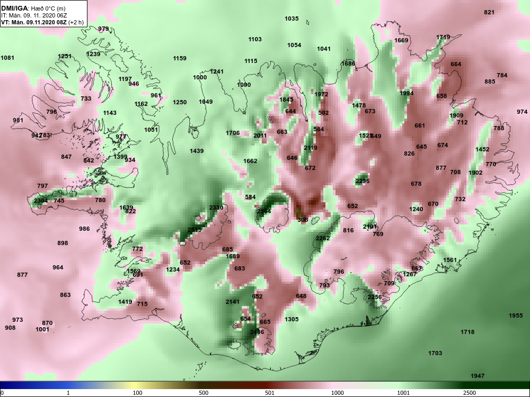Click the legend label '501'
Image resolution: width=530 pixels, height=397 pixels.
pyautogui.click(x=270, y=393)
